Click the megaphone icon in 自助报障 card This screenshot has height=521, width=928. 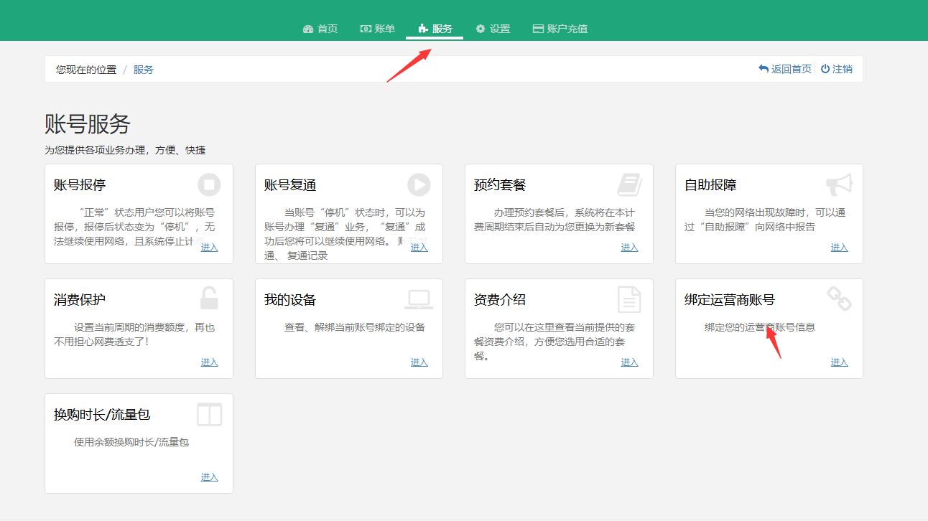(x=839, y=184)
